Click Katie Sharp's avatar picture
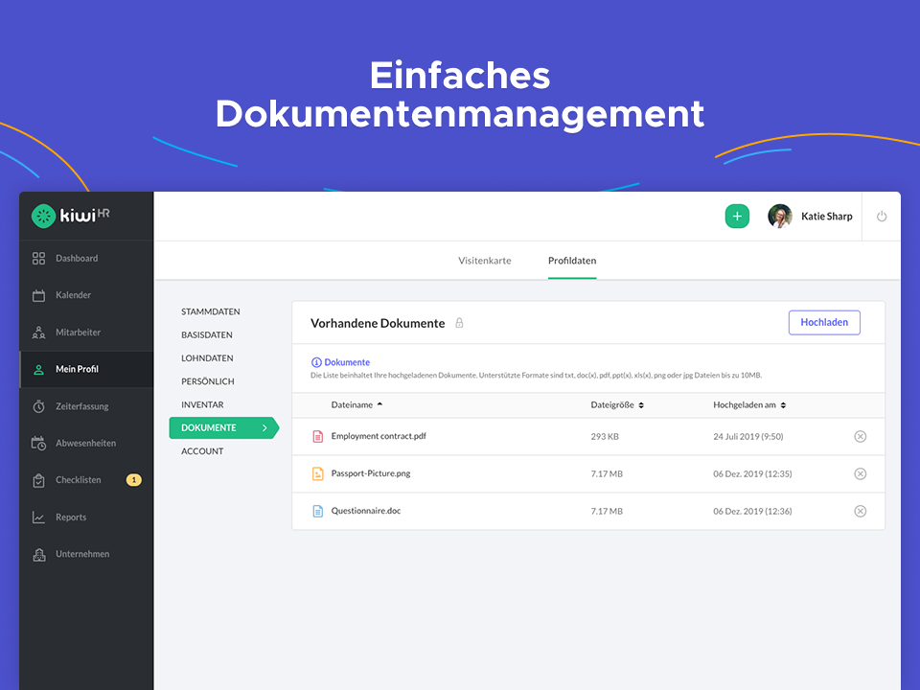Screen dimensions: 920x690 [x=780, y=216]
